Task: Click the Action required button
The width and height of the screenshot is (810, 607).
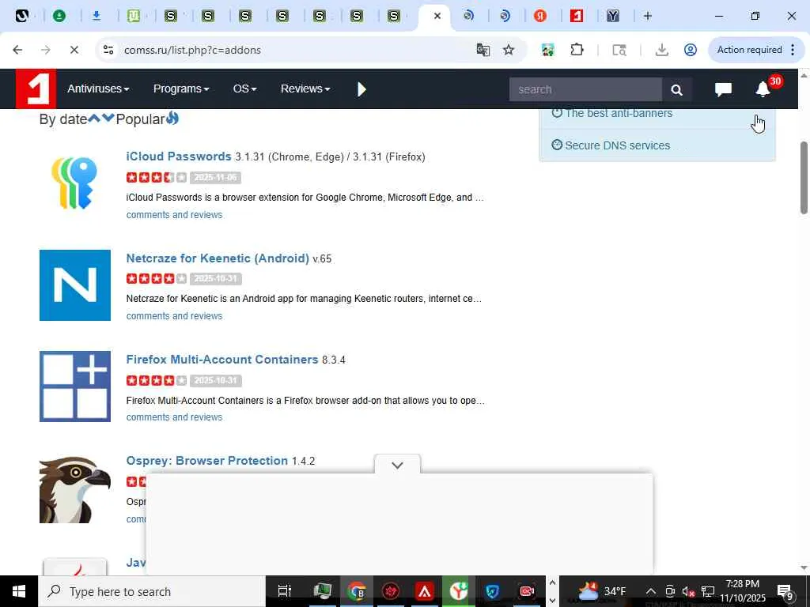Action: pyautogui.click(x=749, y=50)
